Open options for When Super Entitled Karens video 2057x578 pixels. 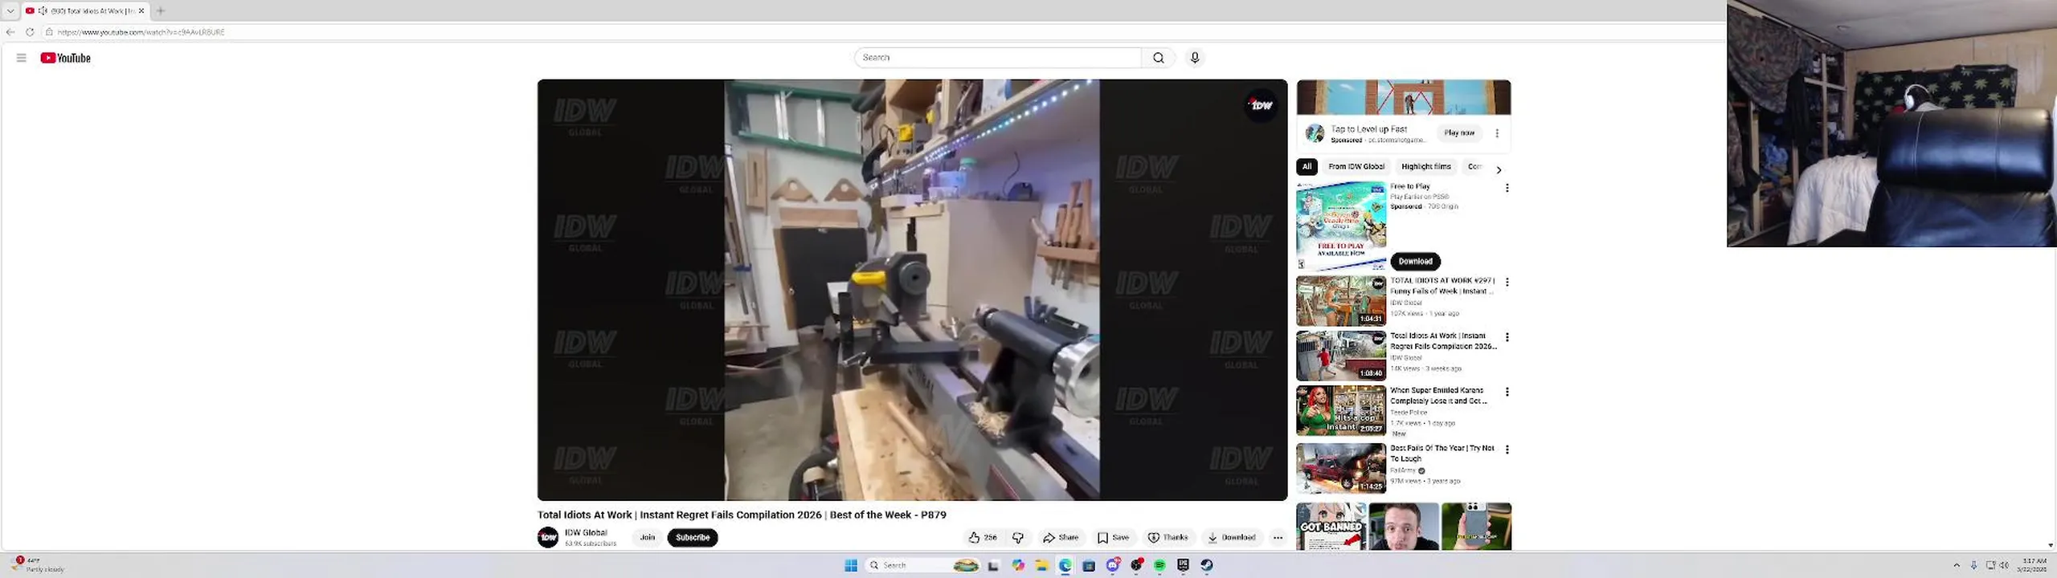(1507, 393)
